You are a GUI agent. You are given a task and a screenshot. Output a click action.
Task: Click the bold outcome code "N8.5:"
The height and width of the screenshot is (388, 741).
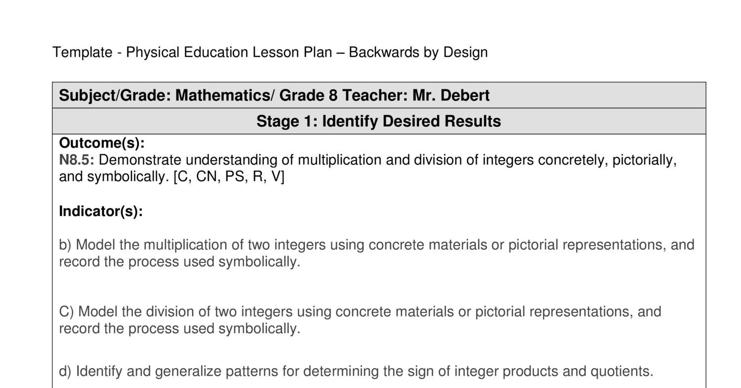pyautogui.click(x=77, y=160)
